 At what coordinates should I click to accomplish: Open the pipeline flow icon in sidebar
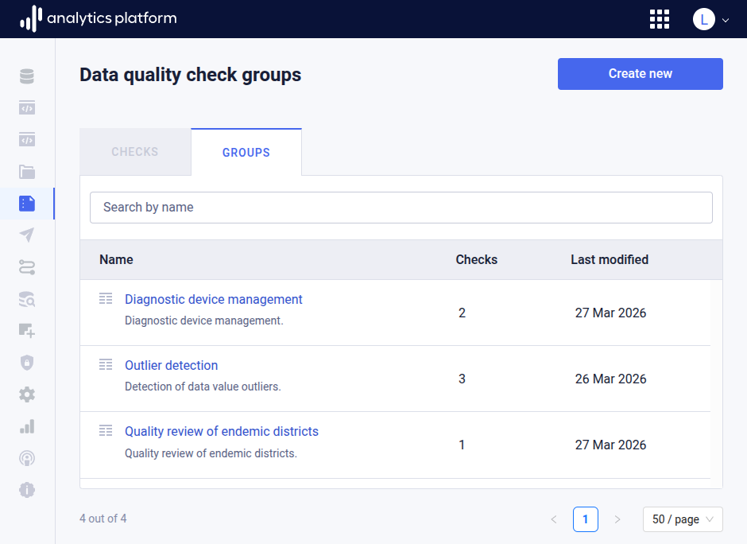click(26, 267)
